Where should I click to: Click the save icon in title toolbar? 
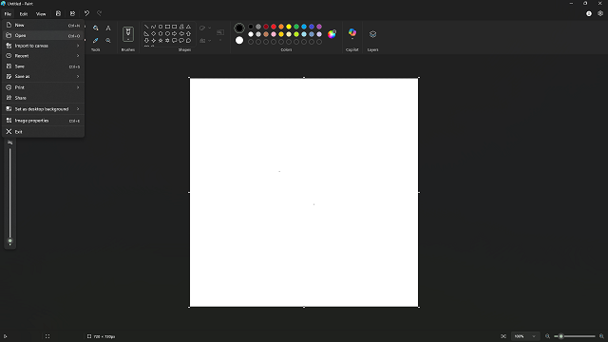tap(58, 13)
